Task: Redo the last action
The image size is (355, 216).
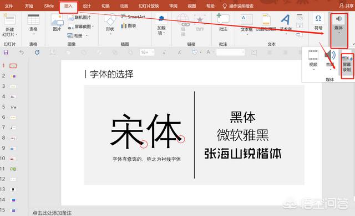Action: point(37,52)
